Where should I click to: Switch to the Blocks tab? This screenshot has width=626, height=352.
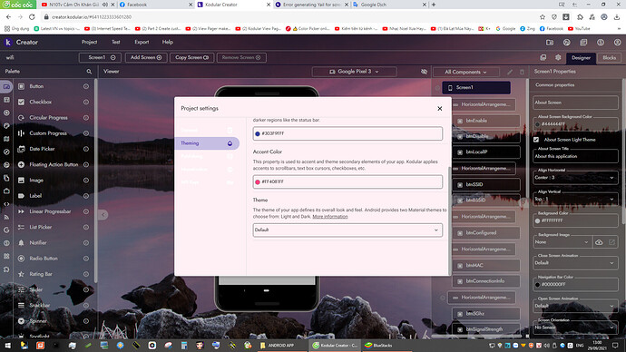(609, 57)
